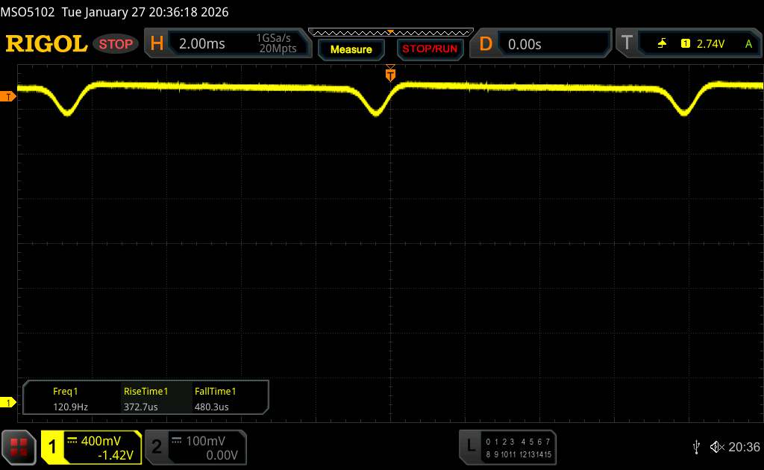
Task: Click the red STOP status indicator
Action: click(116, 44)
